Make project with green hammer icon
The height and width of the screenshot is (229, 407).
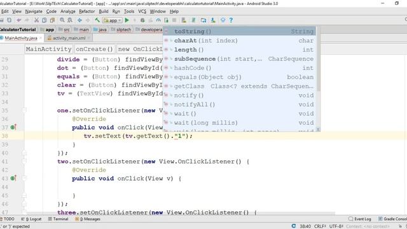97,20
